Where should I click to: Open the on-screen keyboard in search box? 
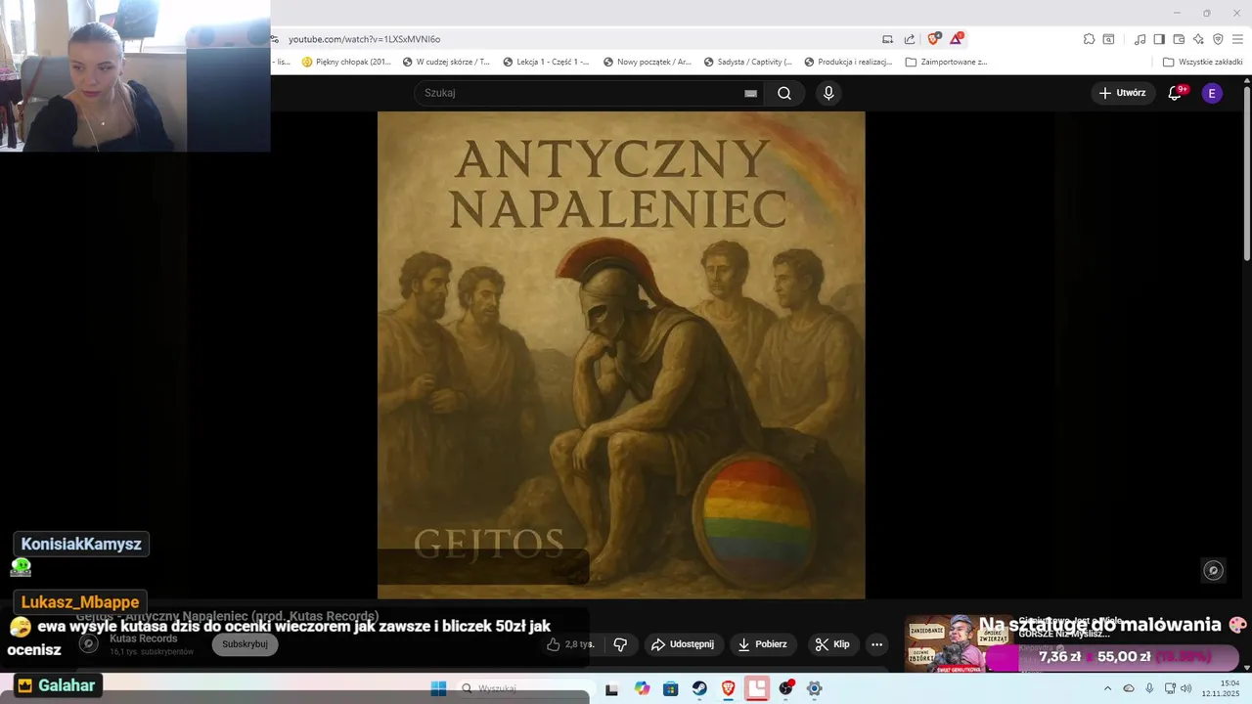pyautogui.click(x=750, y=93)
